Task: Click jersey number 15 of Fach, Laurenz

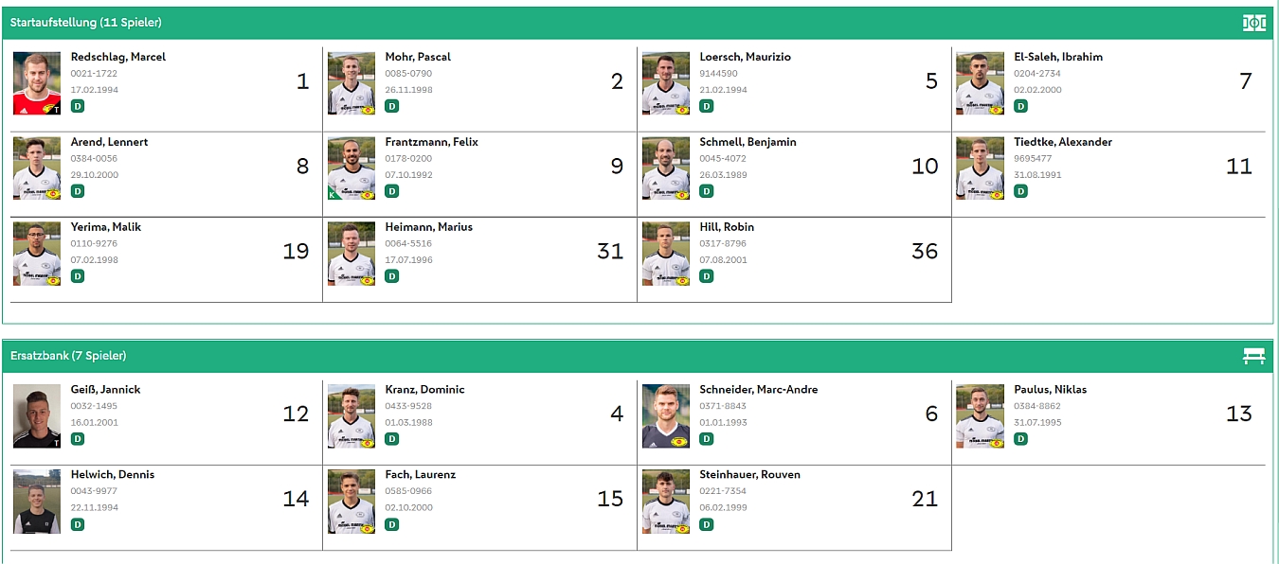Action: pos(610,499)
